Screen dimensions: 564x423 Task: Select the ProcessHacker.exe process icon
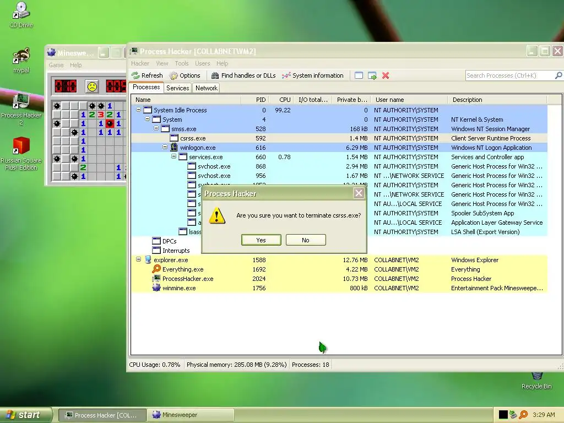point(156,278)
